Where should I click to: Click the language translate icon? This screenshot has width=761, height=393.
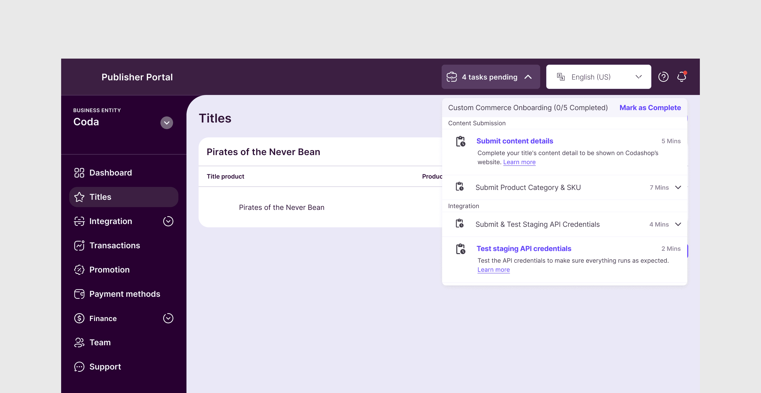pos(561,77)
